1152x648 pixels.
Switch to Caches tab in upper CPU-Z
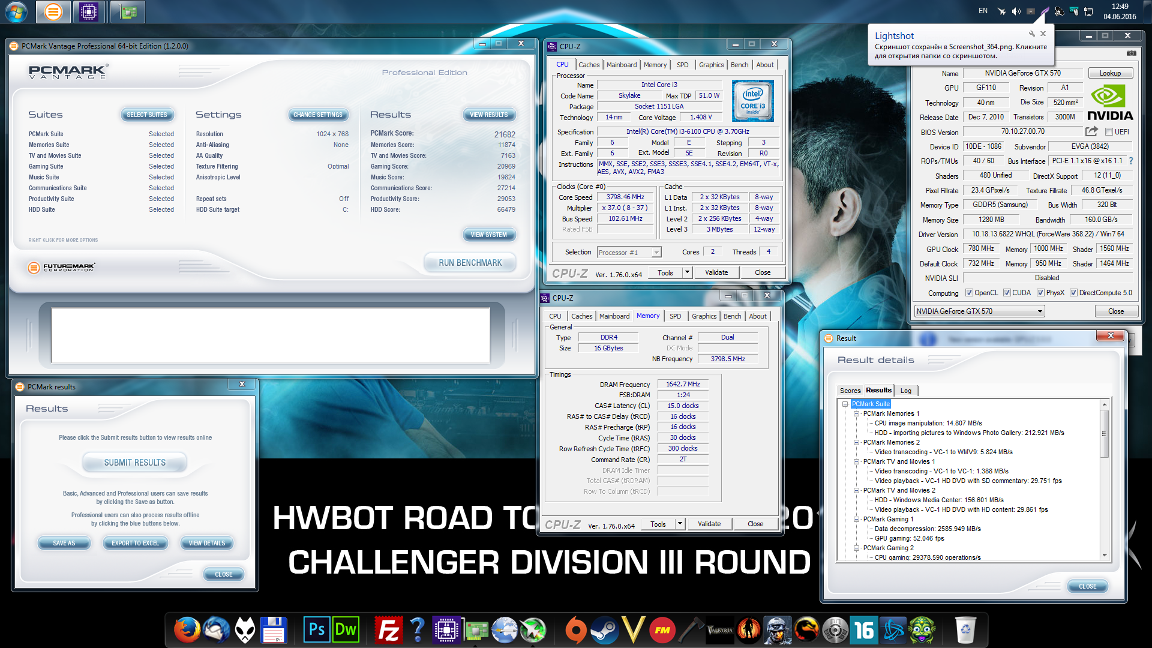pyautogui.click(x=589, y=65)
